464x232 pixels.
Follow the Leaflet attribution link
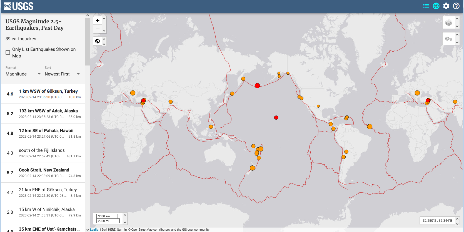pyautogui.click(x=94, y=230)
